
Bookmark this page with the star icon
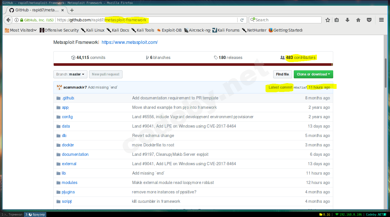pyautogui.click(x=328, y=20)
